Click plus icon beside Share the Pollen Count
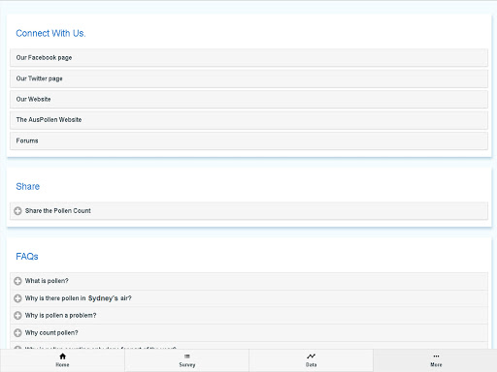Screen dimensions: 497x372 [17, 211]
